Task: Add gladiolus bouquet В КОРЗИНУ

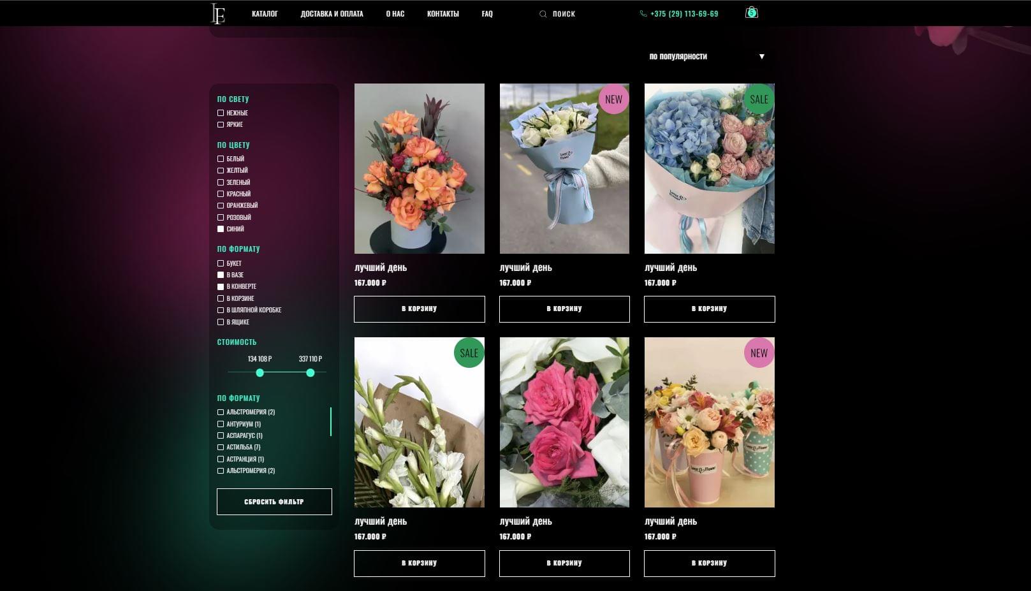Action: [420, 563]
